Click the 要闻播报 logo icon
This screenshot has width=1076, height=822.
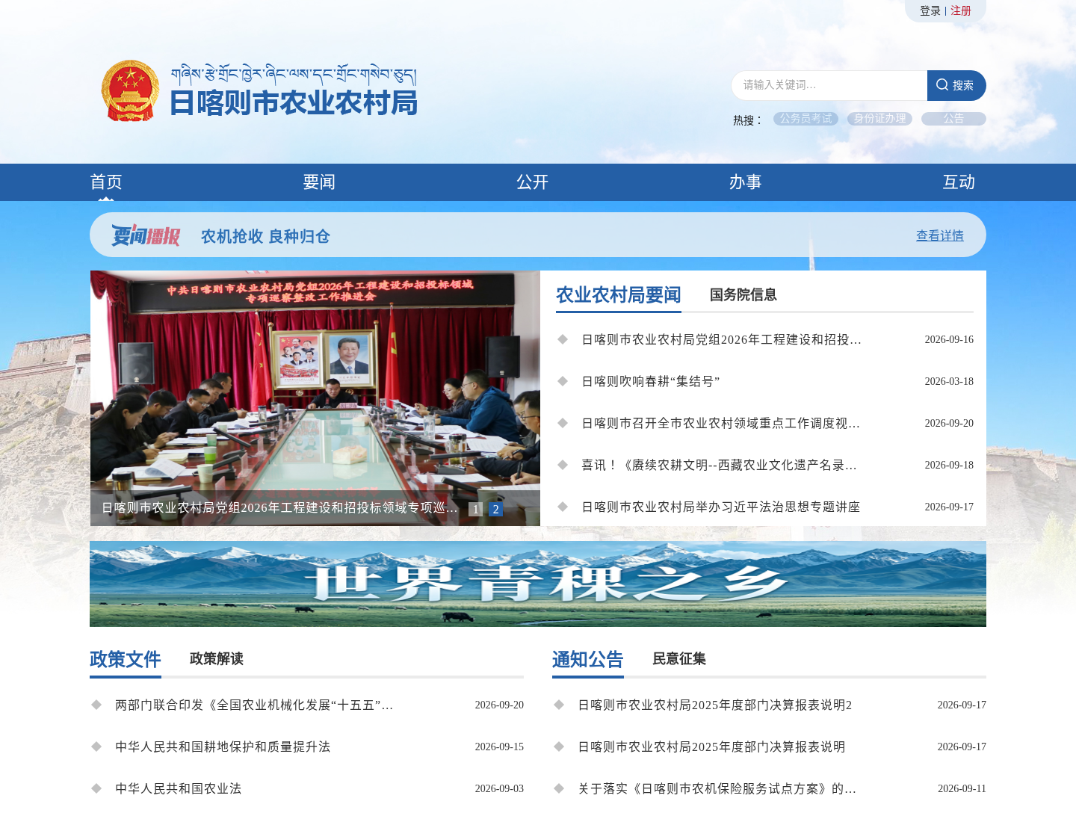146,235
